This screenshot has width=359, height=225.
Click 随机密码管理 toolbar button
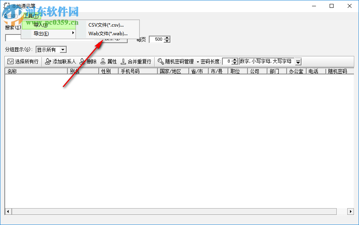click(176, 61)
